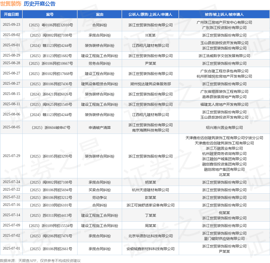
Task: Select case number 浙0421民初6026号
Action: click(x=51, y=94)
